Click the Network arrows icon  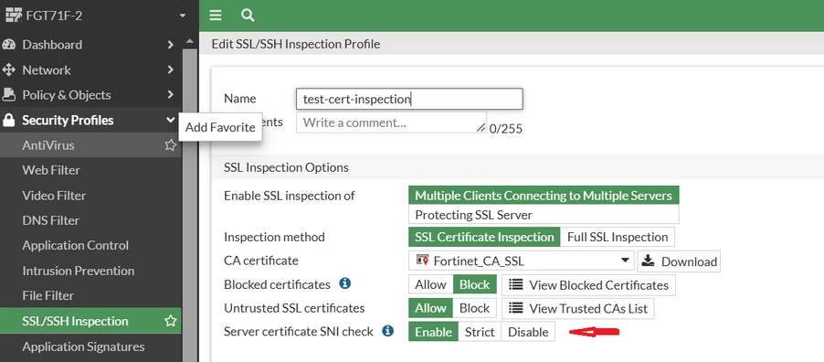click(x=9, y=69)
